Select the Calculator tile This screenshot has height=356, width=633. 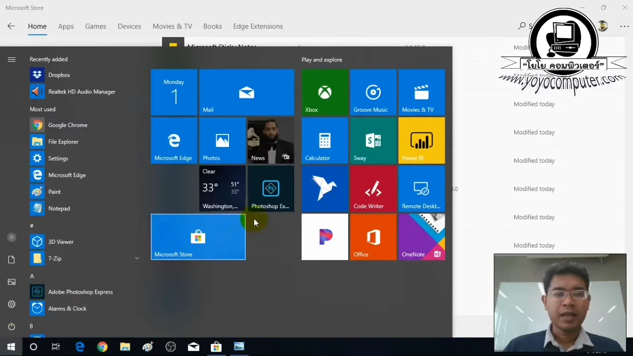coord(324,140)
